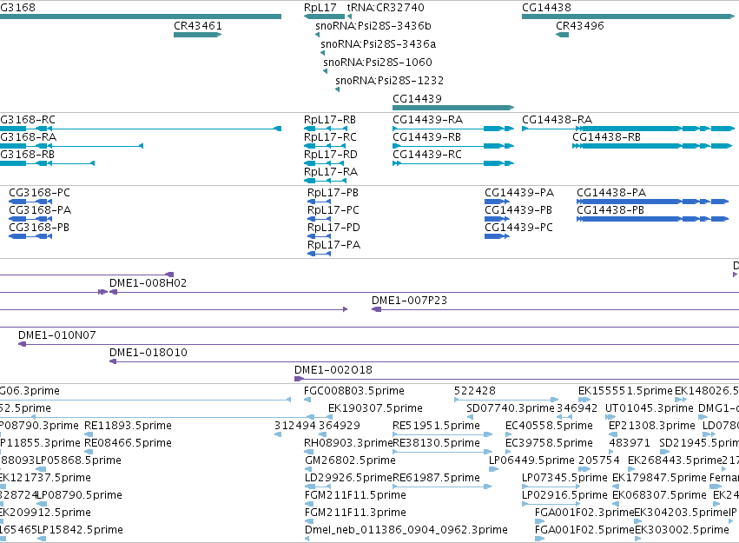Select protein CG14439-PC
739x543 pixels.
tap(519, 228)
